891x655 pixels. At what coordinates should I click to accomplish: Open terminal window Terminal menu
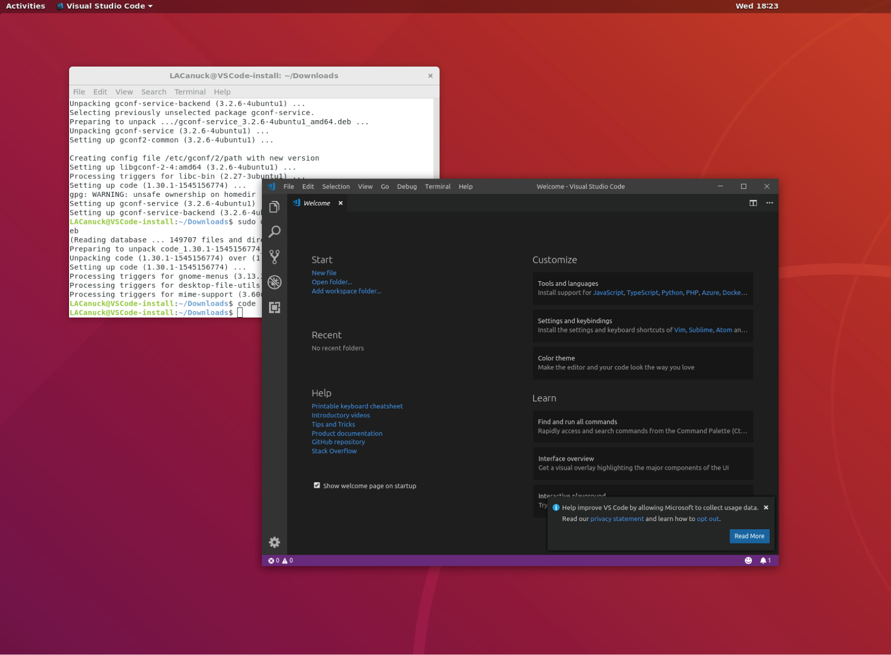pos(190,92)
